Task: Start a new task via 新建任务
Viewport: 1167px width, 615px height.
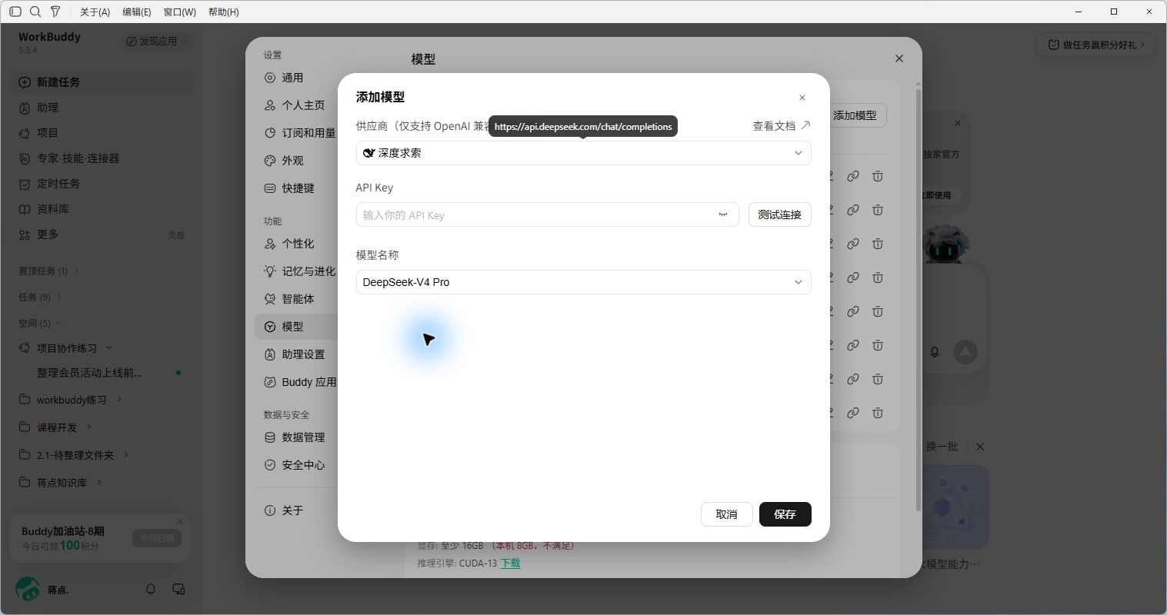Action: (x=102, y=82)
